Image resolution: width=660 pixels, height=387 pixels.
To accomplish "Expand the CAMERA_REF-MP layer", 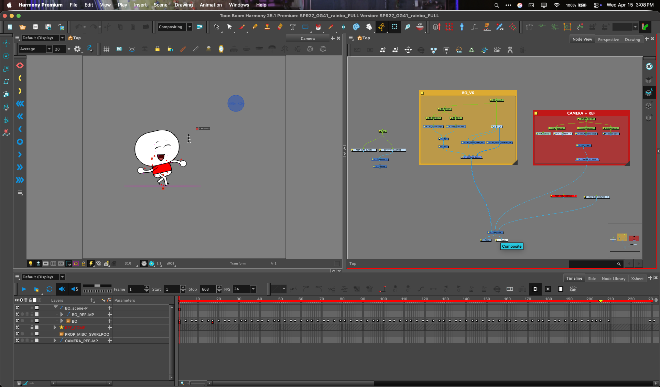I will [55, 341].
